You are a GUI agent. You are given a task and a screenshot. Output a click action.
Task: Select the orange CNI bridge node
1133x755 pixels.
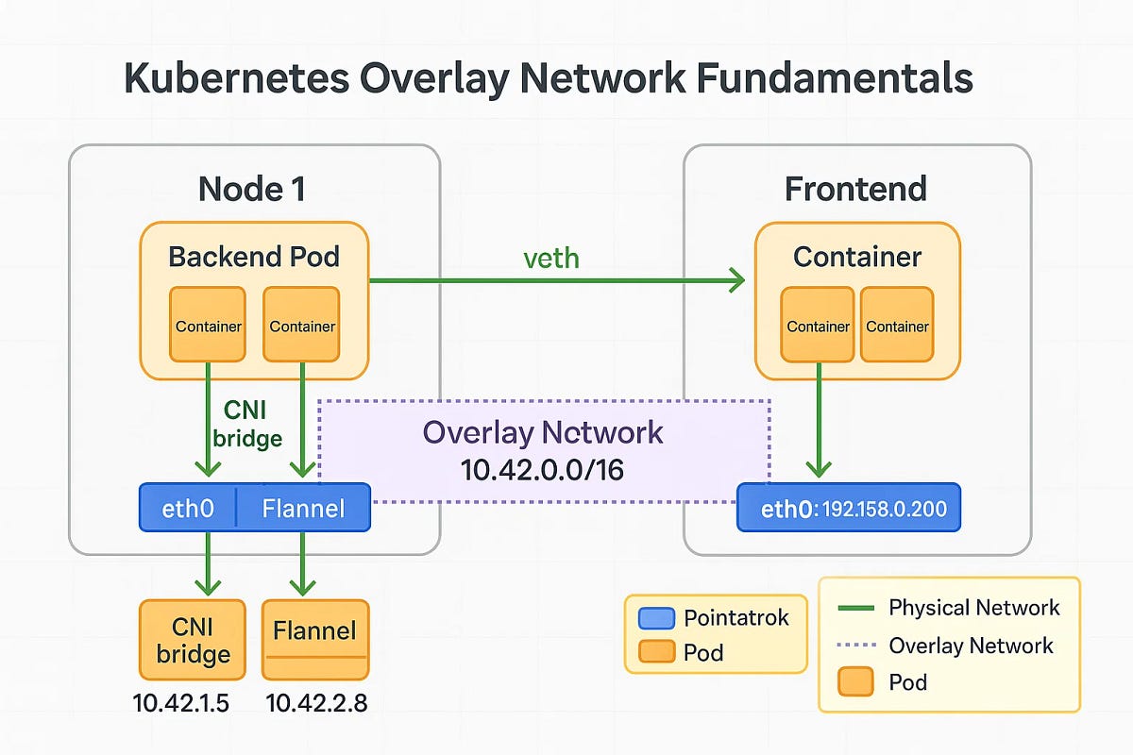(192, 639)
